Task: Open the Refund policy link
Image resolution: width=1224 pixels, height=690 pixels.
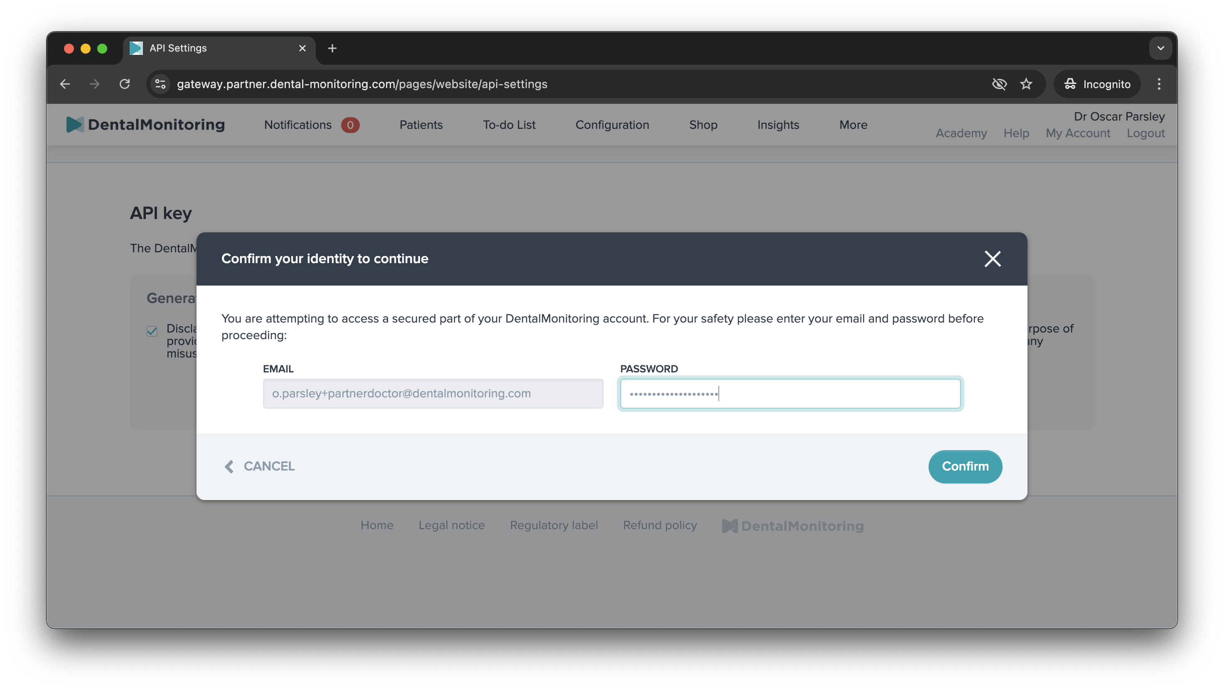Action: tap(659, 525)
